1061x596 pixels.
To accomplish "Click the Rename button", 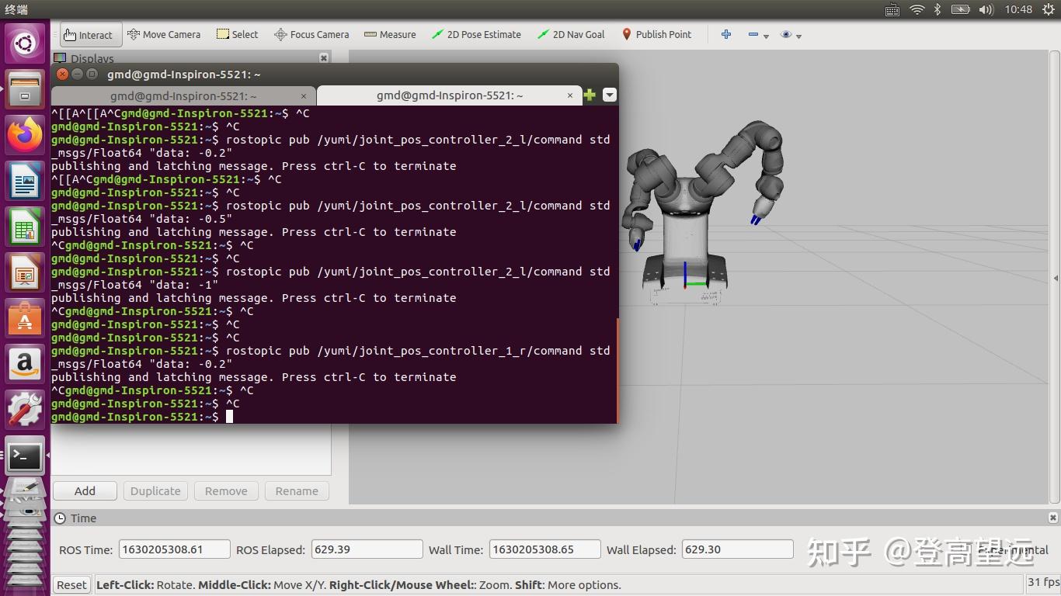I will 297,490.
